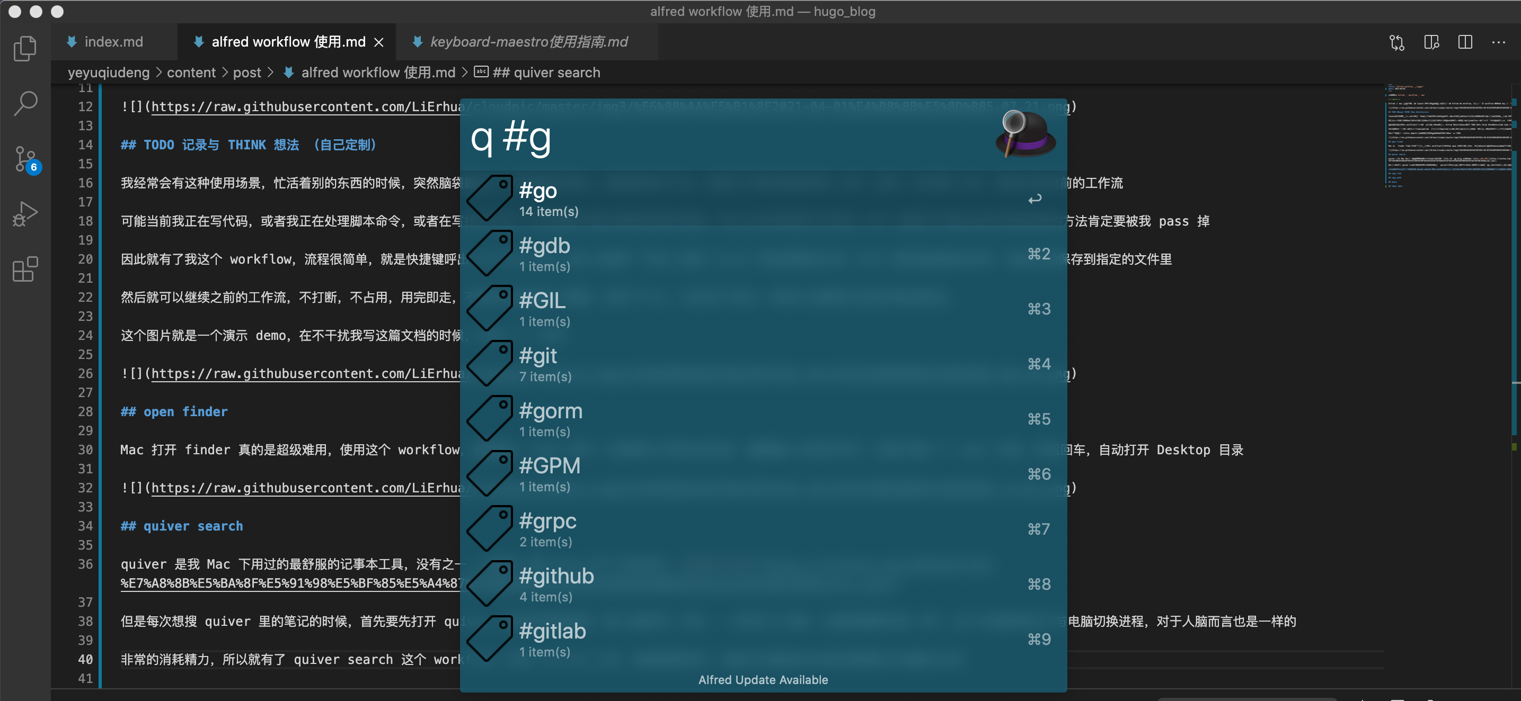This screenshot has height=701, width=1521.
Task: Switch to keyboard-maestro使用指南.md tab
Action: point(528,42)
